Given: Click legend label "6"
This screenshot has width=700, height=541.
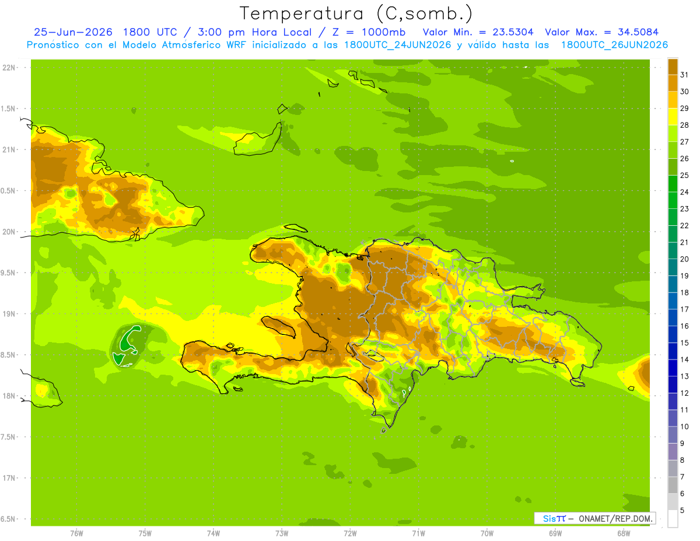Looking at the screenshot, I should pyautogui.click(x=682, y=494).
